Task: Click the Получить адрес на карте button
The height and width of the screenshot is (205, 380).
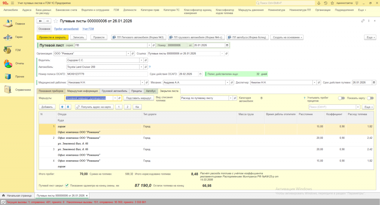Action: 94,107
